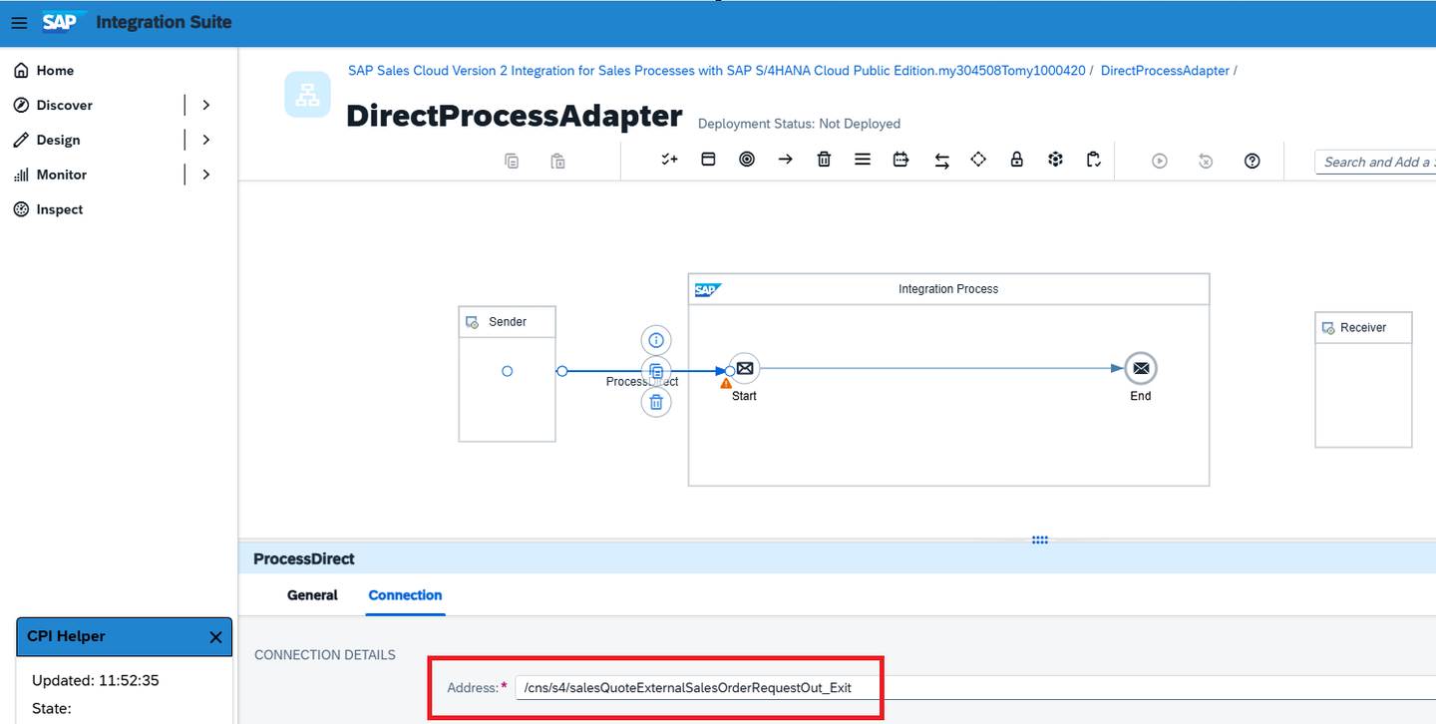The width and height of the screenshot is (1436, 724).
Task: Click the properties panel dotted grip handle
Action: click(x=1040, y=540)
